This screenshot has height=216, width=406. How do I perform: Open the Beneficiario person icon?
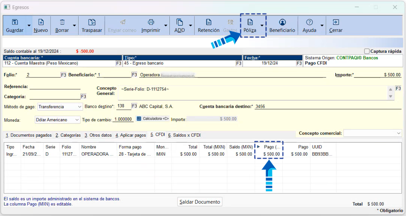[282, 22]
